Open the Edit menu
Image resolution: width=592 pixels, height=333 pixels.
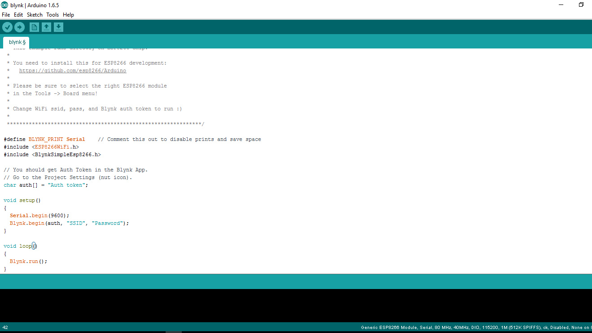(18, 15)
